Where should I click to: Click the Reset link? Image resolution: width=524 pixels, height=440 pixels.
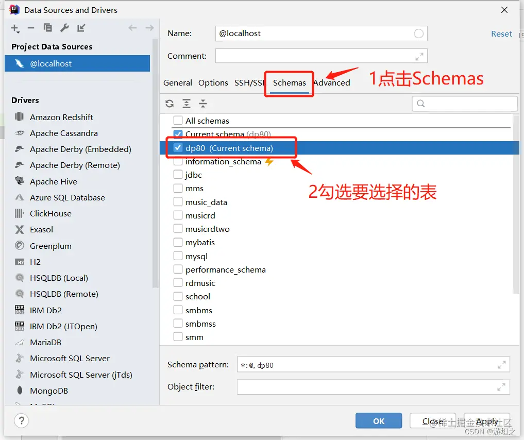(x=501, y=33)
